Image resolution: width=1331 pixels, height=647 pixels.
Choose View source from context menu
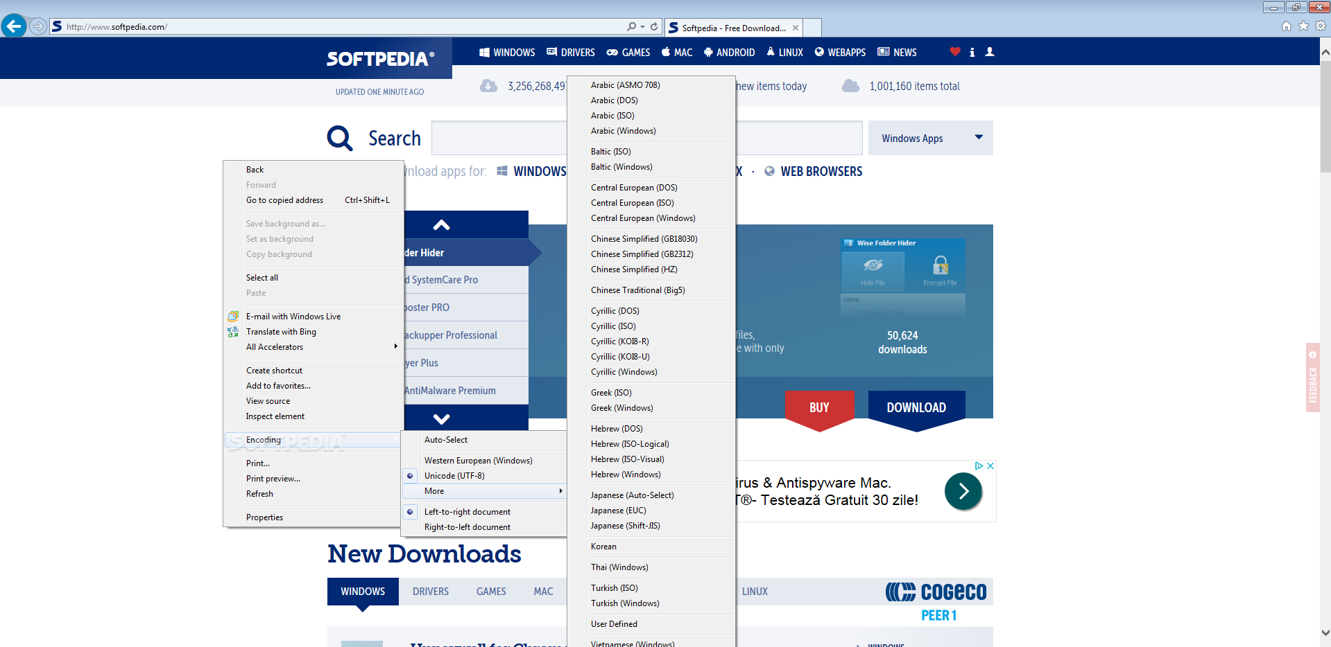(x=314, y=401)
